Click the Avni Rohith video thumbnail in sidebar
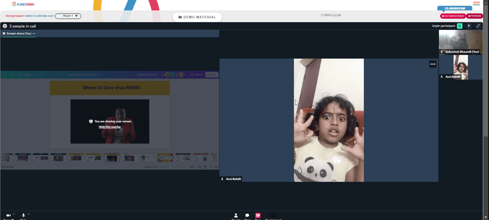 [461, 67]
